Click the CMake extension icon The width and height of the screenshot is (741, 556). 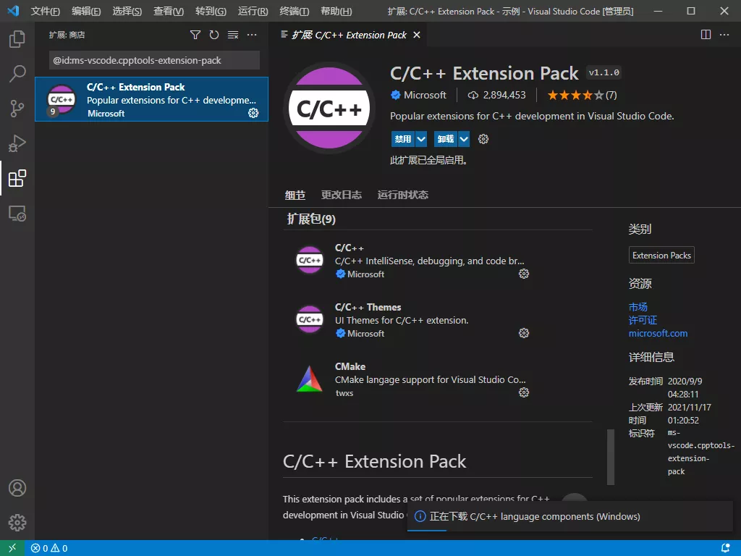tap(310, 379)
